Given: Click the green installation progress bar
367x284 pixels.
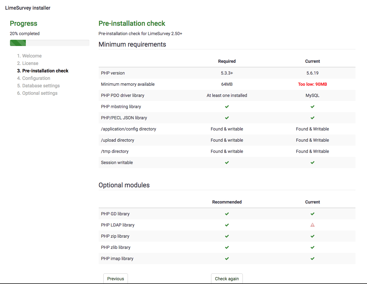Looking at the screenshot, I should (x=18, y=43).
